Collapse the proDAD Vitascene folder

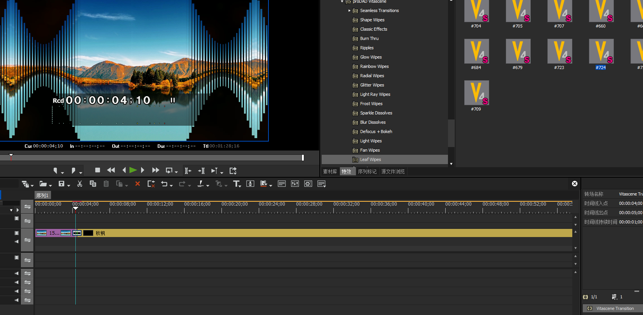[342, 2]
